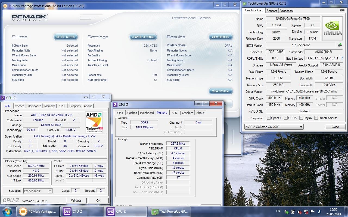Click the SELECT SUITES button
348x217 pixels.
coord(65,37)
